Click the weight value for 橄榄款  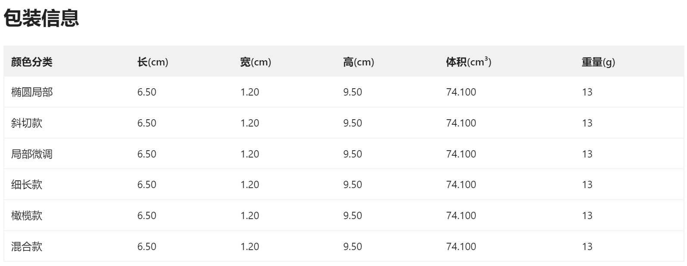(x=587, y=216)
